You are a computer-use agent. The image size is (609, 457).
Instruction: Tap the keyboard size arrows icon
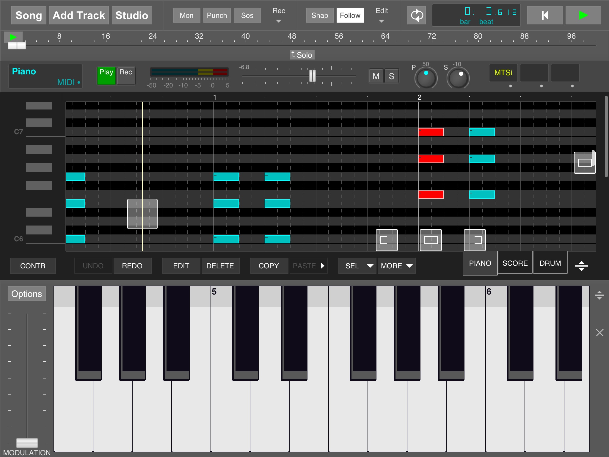(599, 295)
